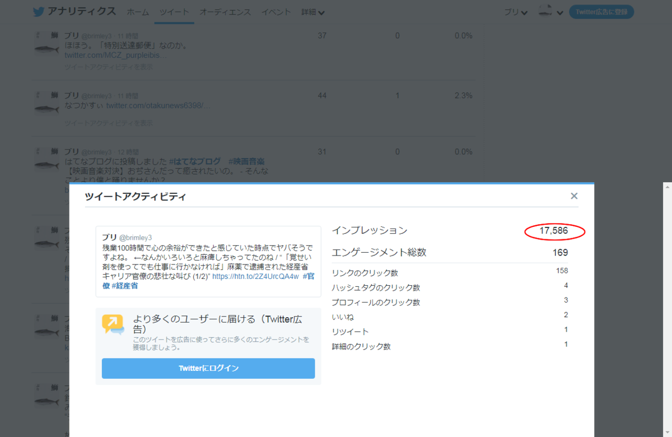Click the プロフィールのクリック数 row label
The width and height of the screenshot is (672, 437).
[376, 303]
